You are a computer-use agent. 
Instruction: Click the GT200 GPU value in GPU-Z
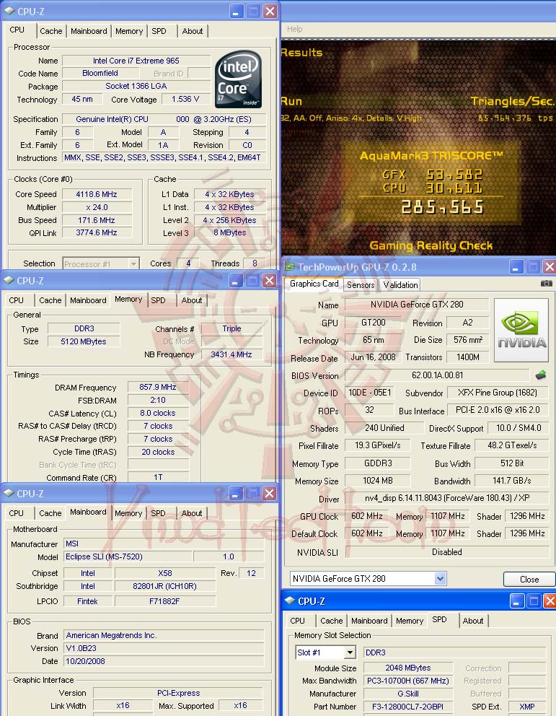tap(373, 323)
